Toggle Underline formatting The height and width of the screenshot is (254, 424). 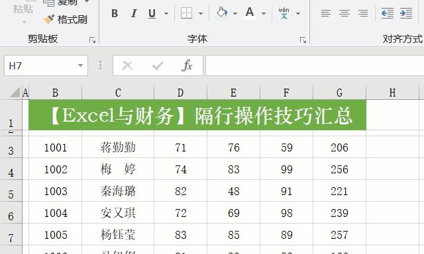(x=152, y=13)
